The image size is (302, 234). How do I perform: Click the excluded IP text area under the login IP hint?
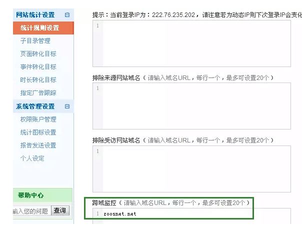tap(196, 43)
